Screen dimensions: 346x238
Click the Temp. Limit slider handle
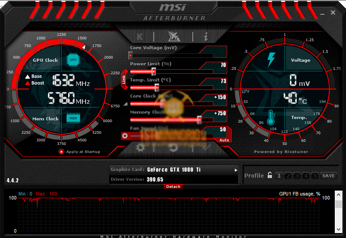pyautogui.click(x=157, y=88)
